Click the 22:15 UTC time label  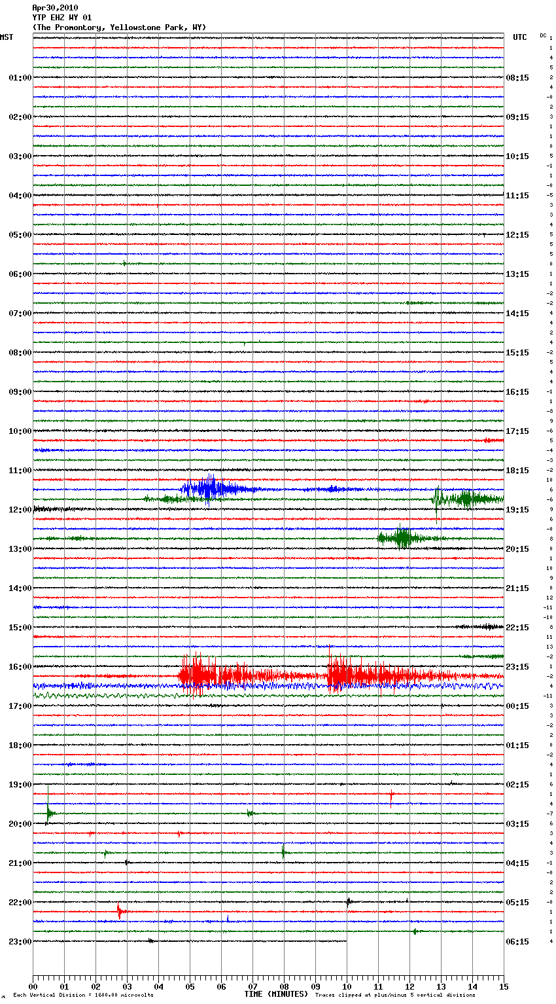click(517, 628)
